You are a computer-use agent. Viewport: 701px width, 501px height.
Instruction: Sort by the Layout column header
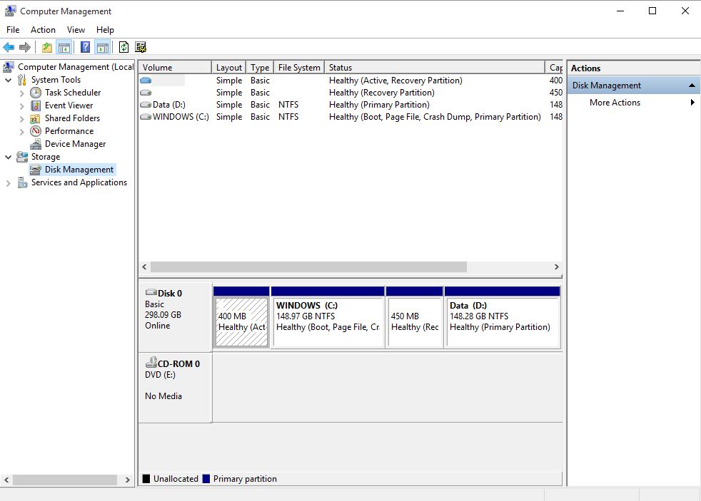point(229,68)
